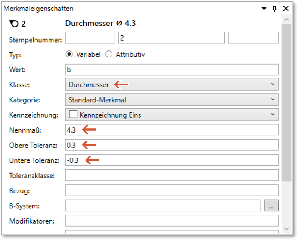Click the B-System browse button
This screenshot has width=298, height=240.
pos(271,205)
